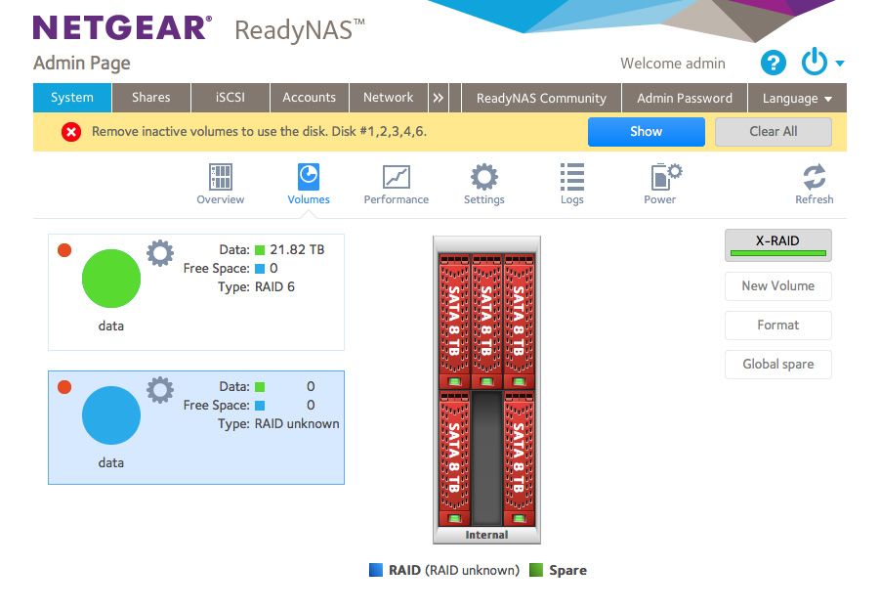The image size is (880, 608).
Task: Click the New Volume button
Action: click(x=777, y=286)
